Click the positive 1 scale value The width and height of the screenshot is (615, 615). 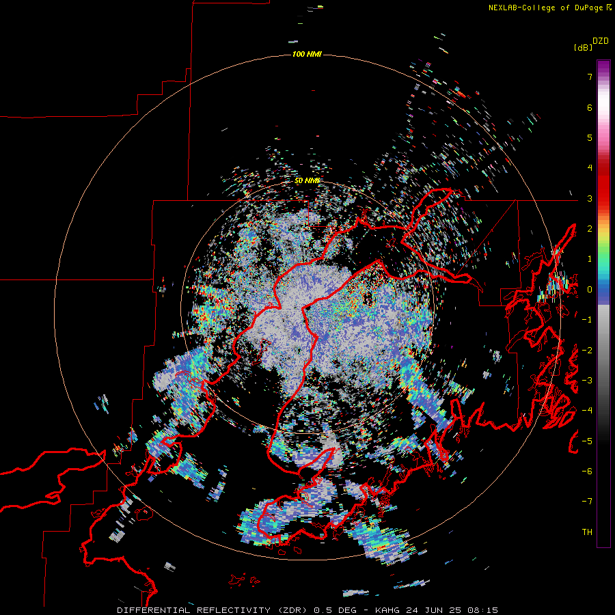point(590,259)
